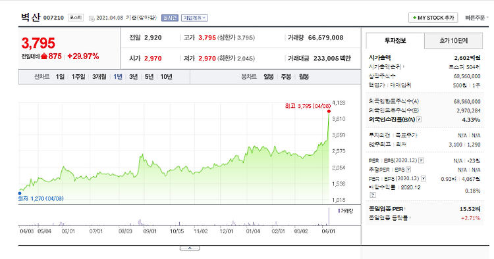
Task: Open 시가총액순위 arrow link
Action: pos(404,66)
